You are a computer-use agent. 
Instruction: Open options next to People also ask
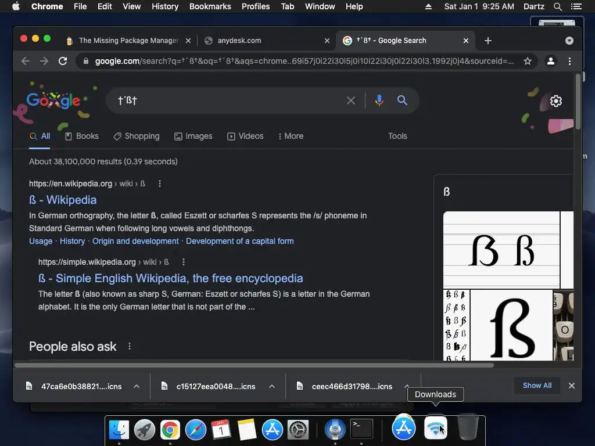pos(130,346)
